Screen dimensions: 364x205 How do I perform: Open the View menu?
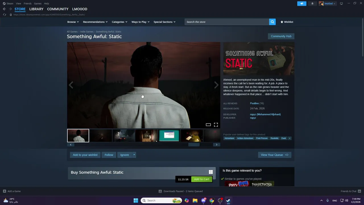pyautogui.click(x=18, y=3)
